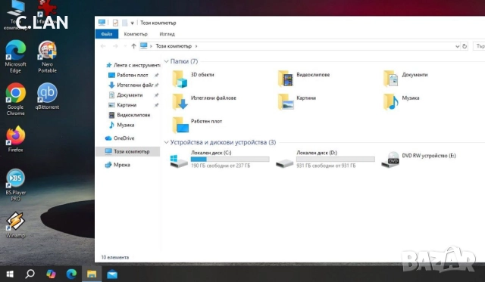Collapse the Устройства и дискови устройства group
This screenshot has width=485, height=282.
167,142
